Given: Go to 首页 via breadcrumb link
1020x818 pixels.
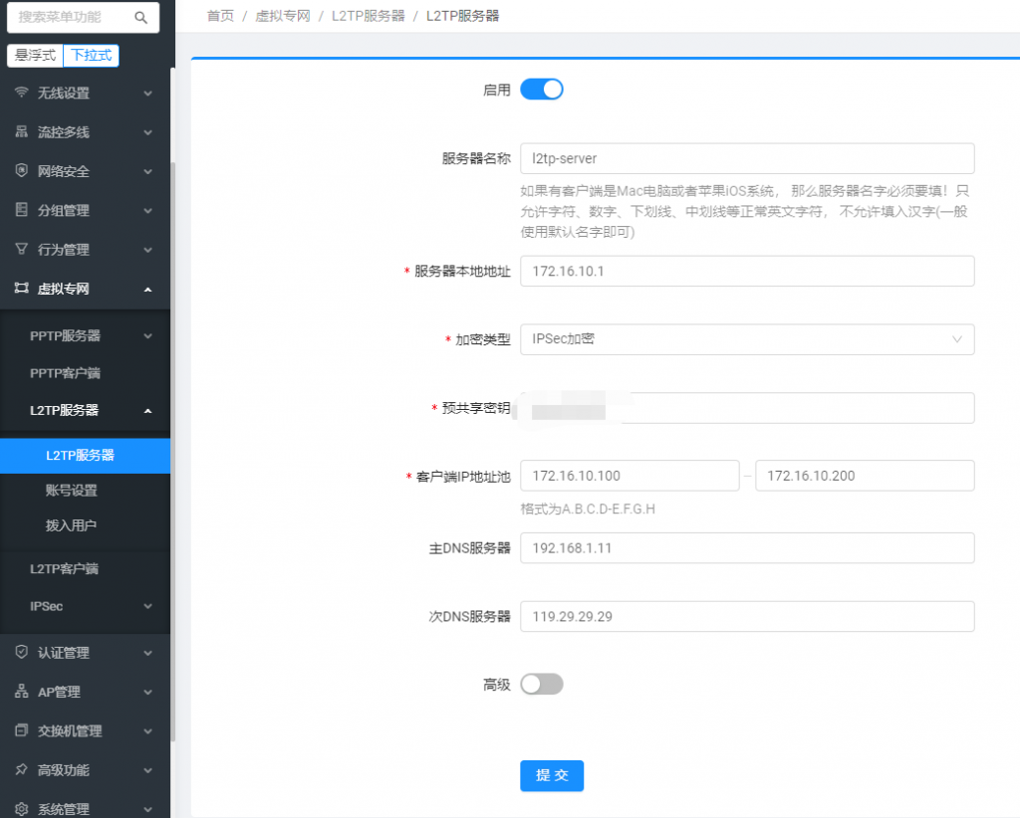Looking at the screenshot, I should [220, 16].
